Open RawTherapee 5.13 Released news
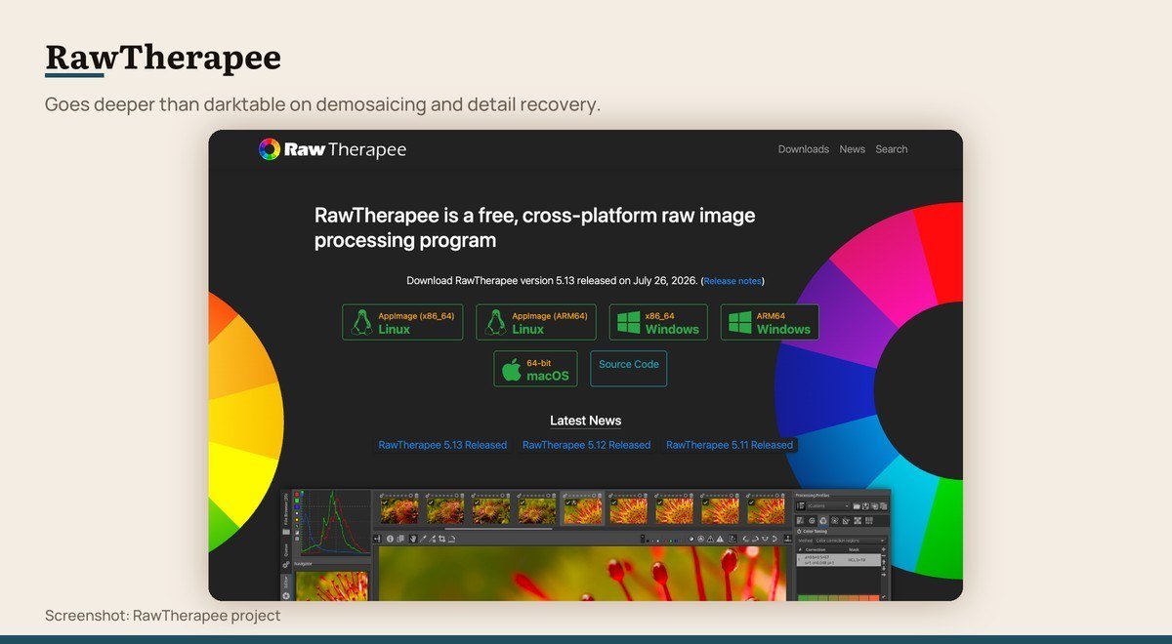Screen dimensions: 1172x644 442,445
